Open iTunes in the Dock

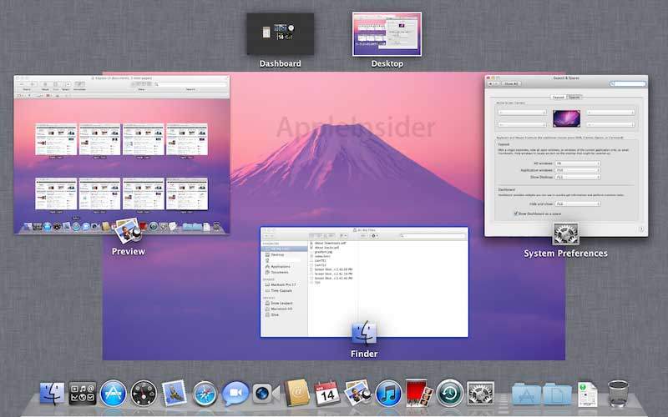(388, 393)
